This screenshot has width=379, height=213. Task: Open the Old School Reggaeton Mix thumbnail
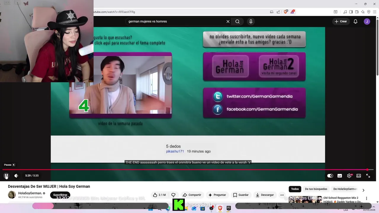click(305, 200)
